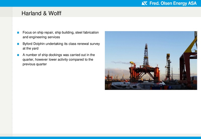Click the Fred. Olsen Energy flag logo
This screenshot has width=201, height=139.
[144, 3]
